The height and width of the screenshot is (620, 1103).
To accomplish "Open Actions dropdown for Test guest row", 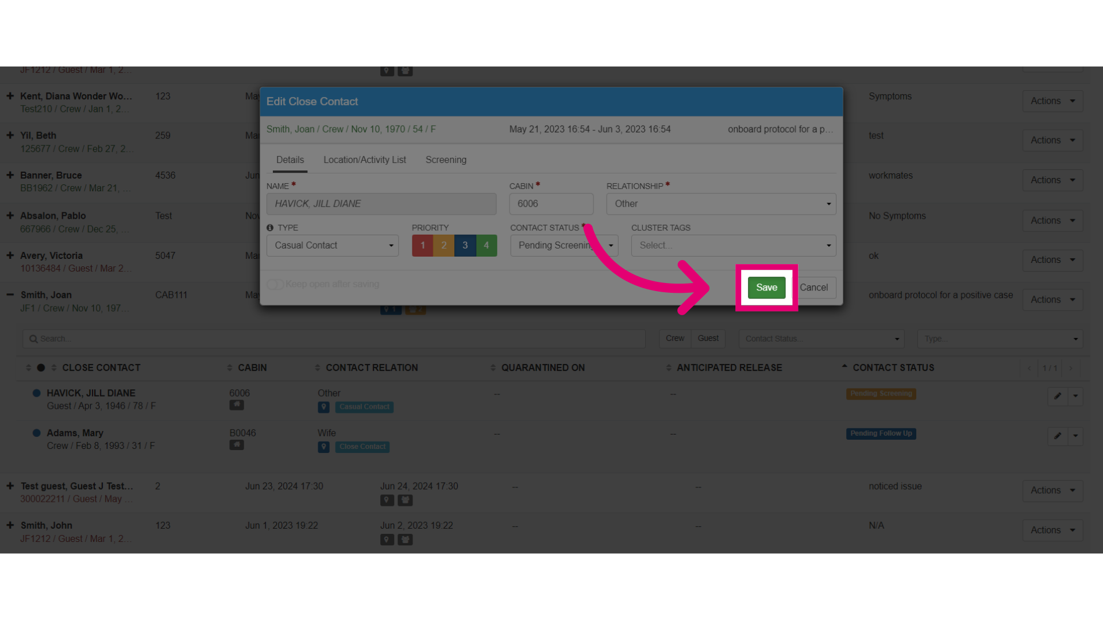I will (x=1052, y=490).
